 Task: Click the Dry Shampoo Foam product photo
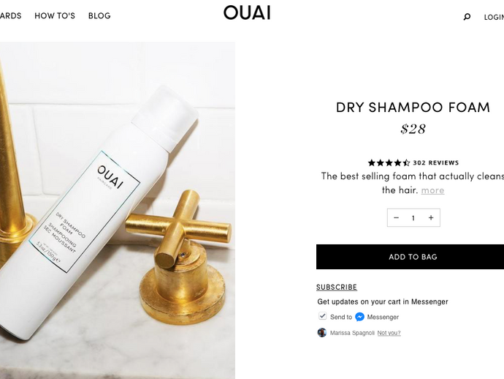pyautogui.click(x=118, y=210)
